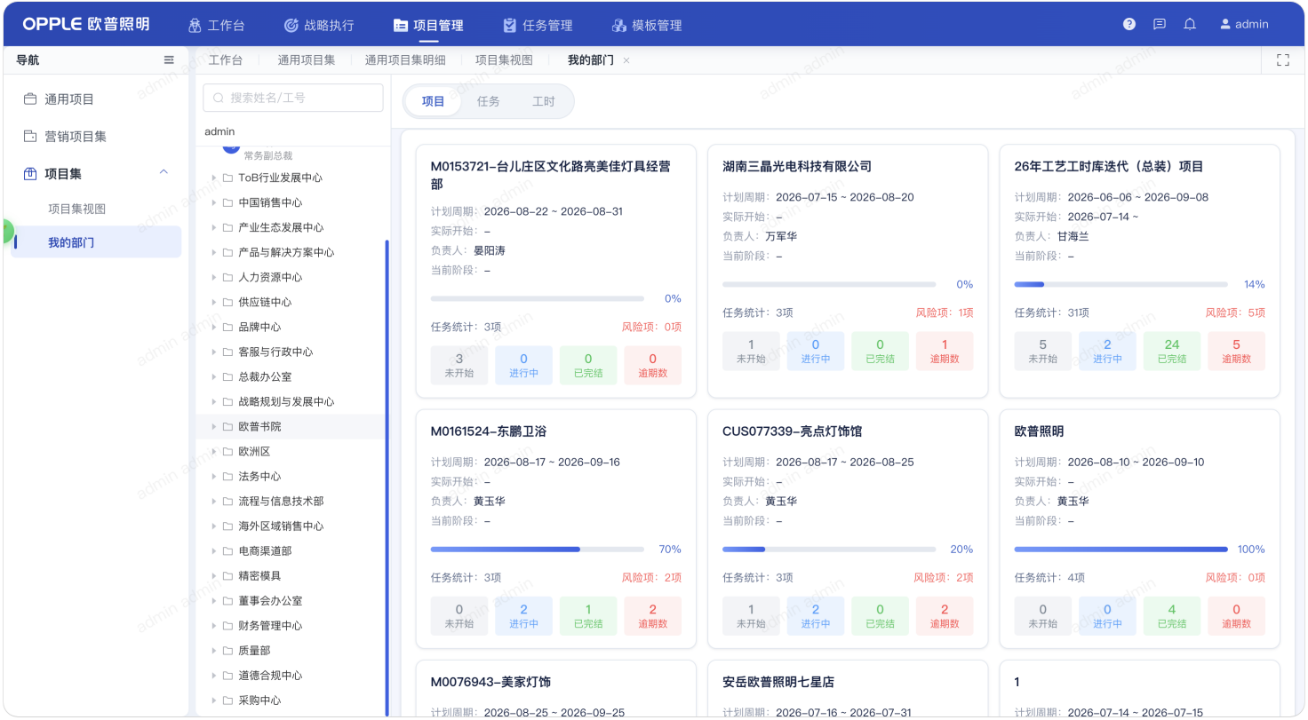Expand the ToB行业发展中心 tree node

[x=214, y=178]
